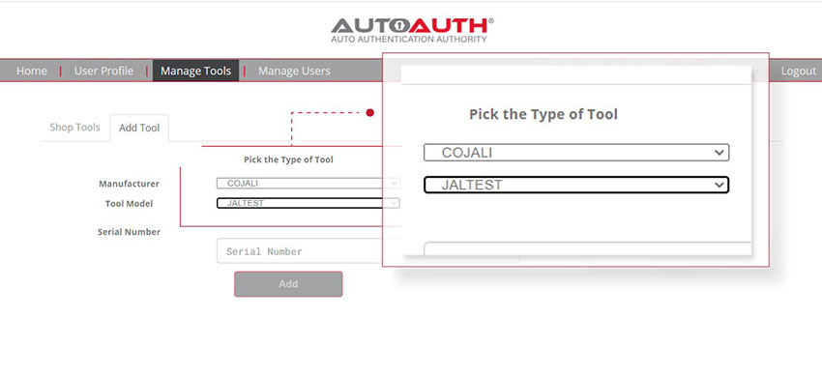Click partially visible input in zoomed panel

[x=587, y=248]
